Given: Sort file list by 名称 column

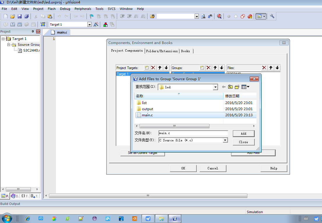Looking at the screenshot, I should 179,96.
